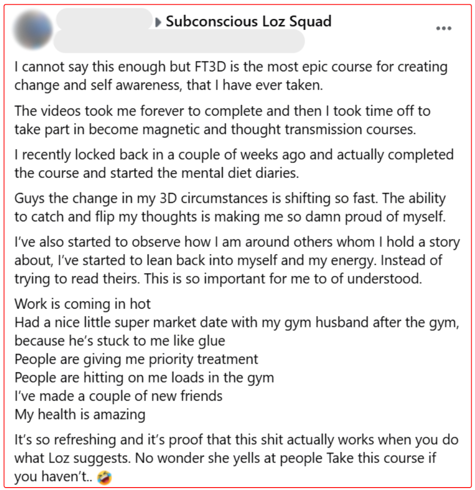Click the triangle arrow before the group name

[159, 23]
